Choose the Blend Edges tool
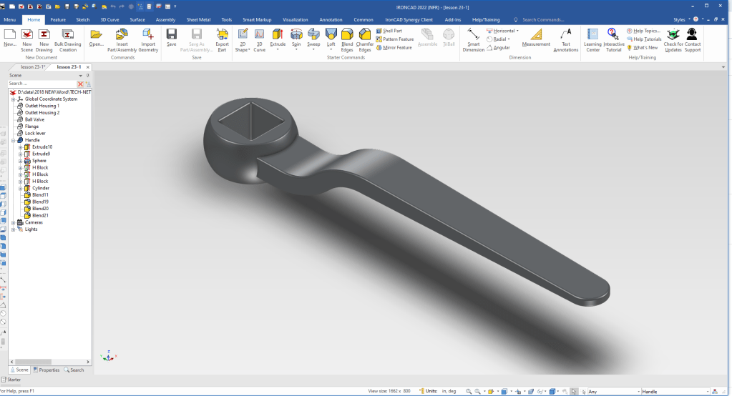This screenshot has height=396, width=732. [347, 37]
